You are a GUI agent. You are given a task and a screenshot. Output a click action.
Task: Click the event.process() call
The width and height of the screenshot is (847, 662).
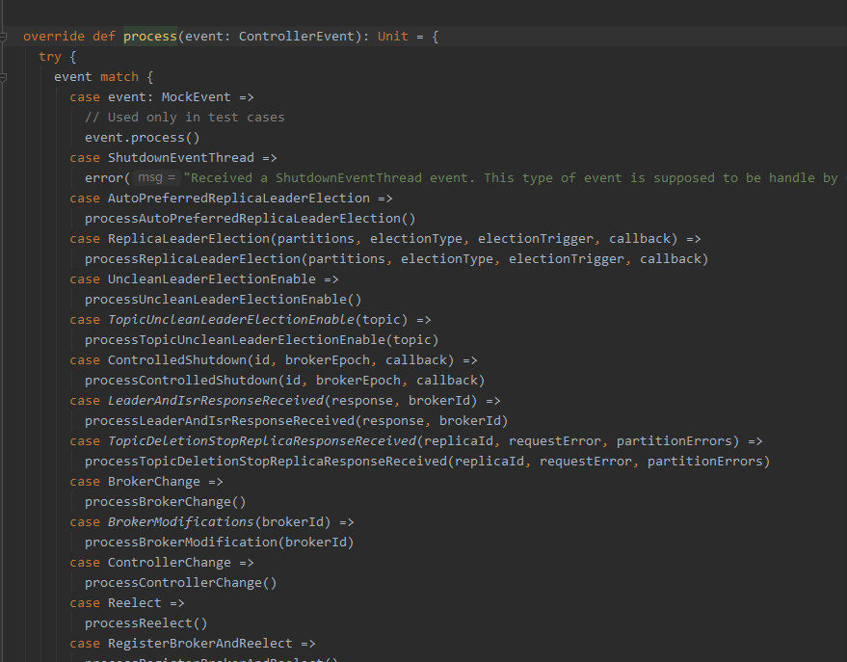click(x=142, y=138)
